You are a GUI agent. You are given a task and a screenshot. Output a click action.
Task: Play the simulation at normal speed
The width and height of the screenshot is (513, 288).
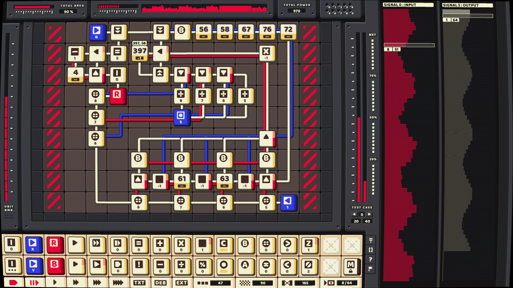[55, 283]
